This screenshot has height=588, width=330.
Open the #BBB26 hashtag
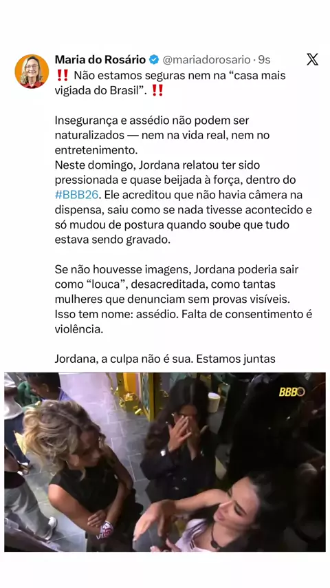76,195
